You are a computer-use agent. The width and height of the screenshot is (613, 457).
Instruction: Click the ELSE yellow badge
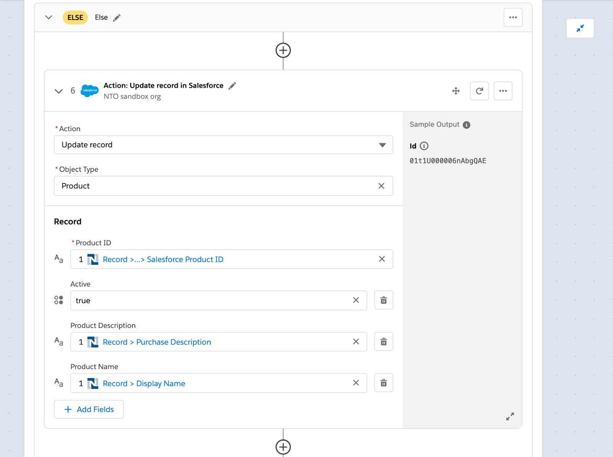(x=75, y=18)
